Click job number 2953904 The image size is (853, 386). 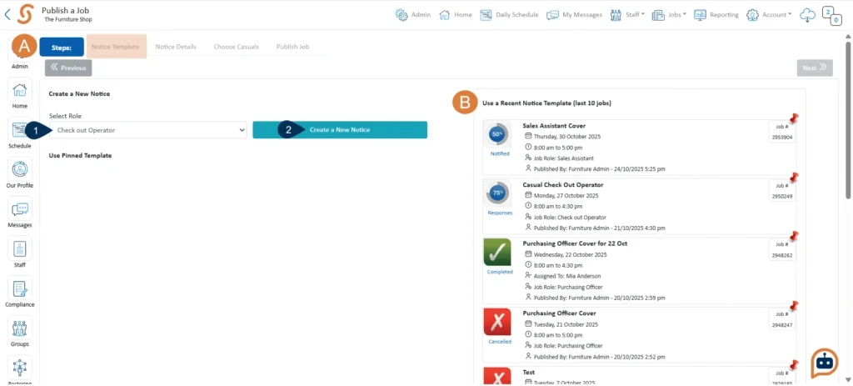pyautogui.click(x=782, y=138)
